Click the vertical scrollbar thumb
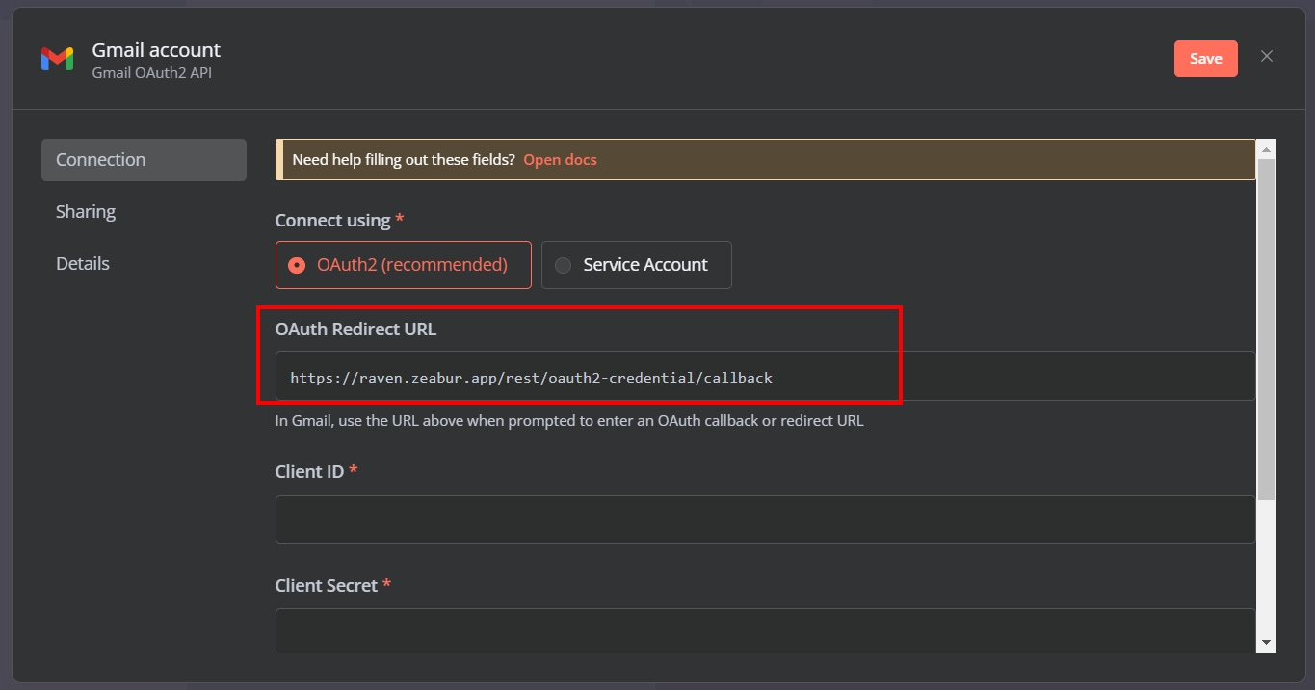Viewport: 1315px width, 690px height. click(1266, 329)
